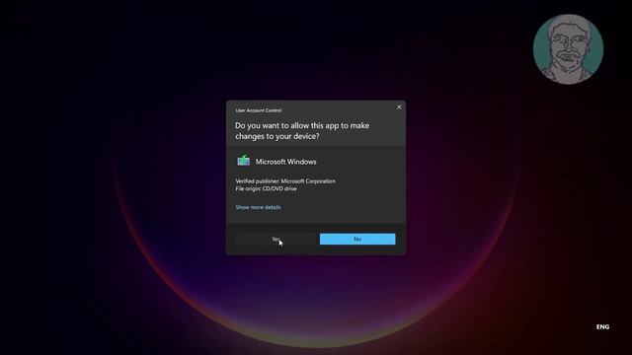Click the 'Microsoft Windows' program name text
Image resolution: width=632 pixels, height=355 pixels.
[x=285, y=162]
